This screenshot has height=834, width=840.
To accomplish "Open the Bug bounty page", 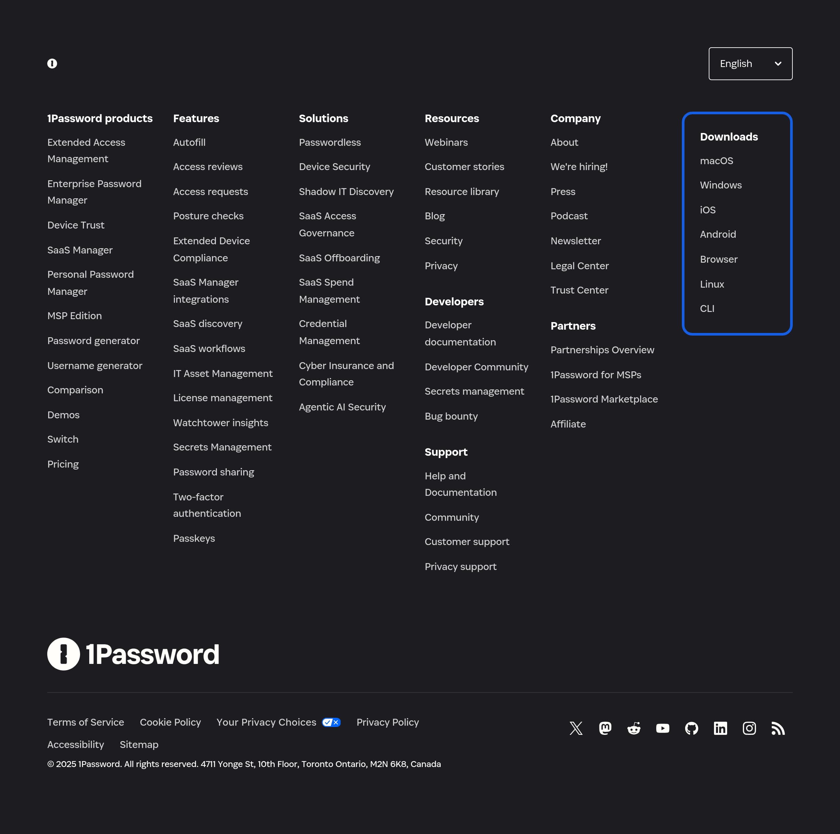I will pyautogui.click(x=451, y=416).
